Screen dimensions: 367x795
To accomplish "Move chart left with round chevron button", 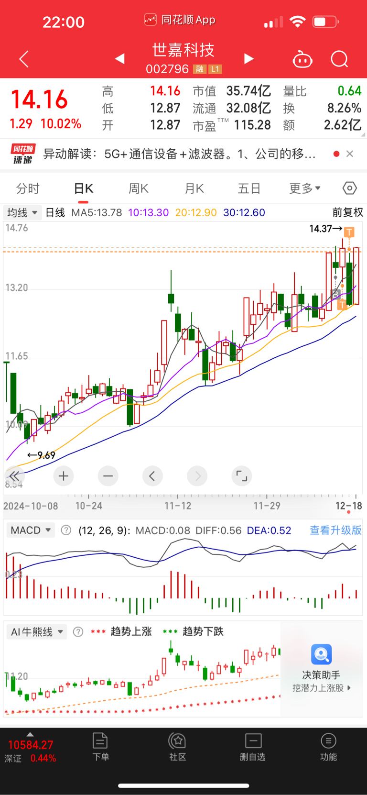I will point(152,476).
